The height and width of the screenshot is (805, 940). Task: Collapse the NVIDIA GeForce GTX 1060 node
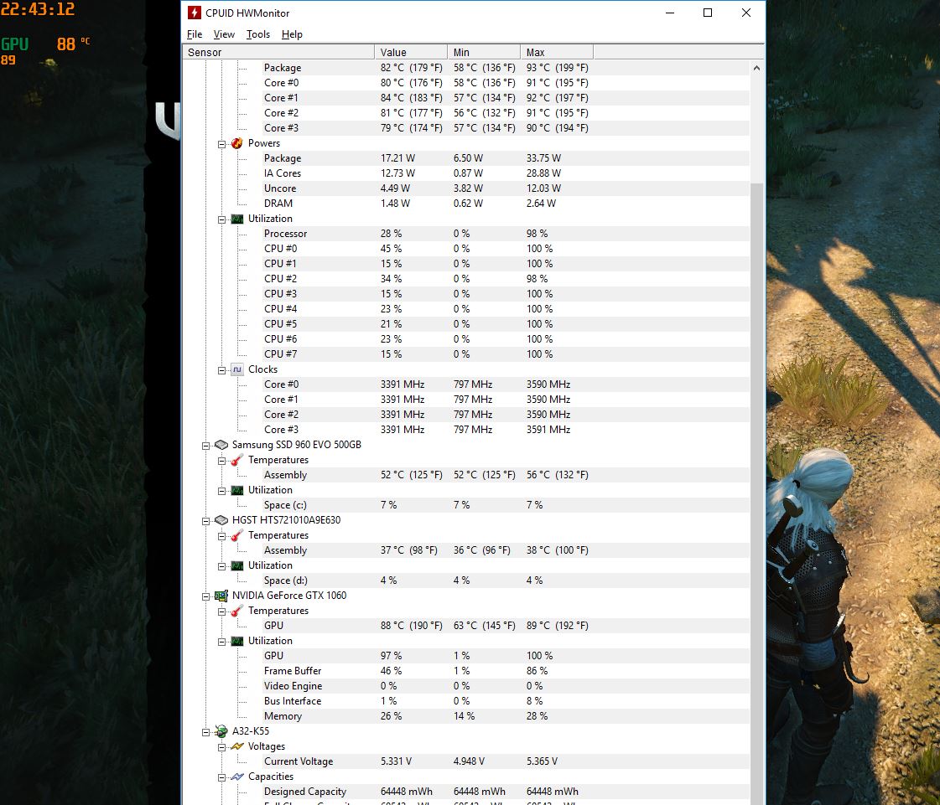(x=205, y=596)
